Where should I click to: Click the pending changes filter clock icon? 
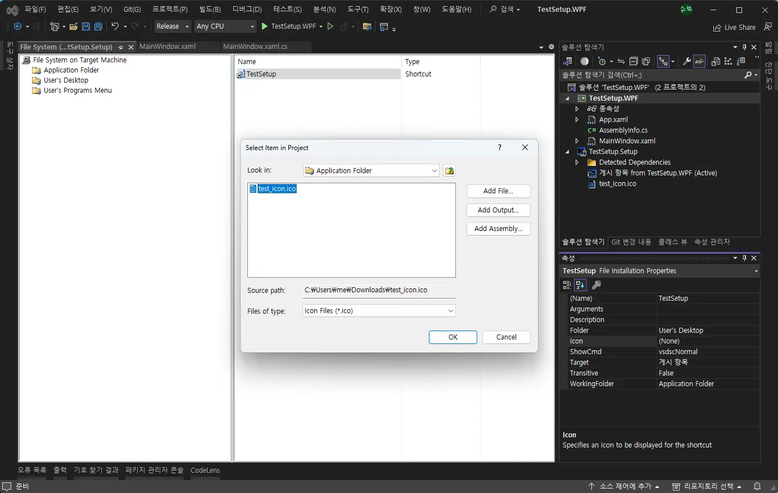pos(601,61)
